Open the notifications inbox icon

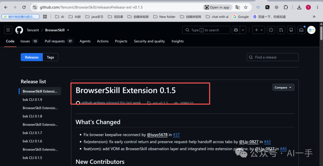click(301, 30)
